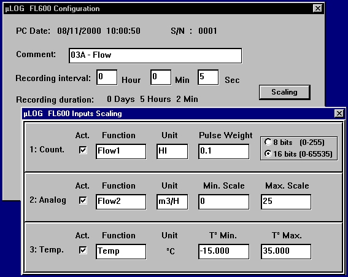Click the recording interval Min field
348x277 pixels.
[161, 77]
